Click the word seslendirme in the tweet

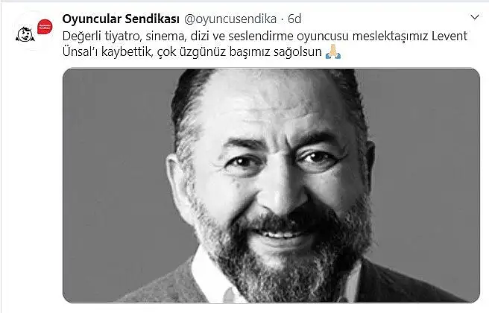point(261,37)
